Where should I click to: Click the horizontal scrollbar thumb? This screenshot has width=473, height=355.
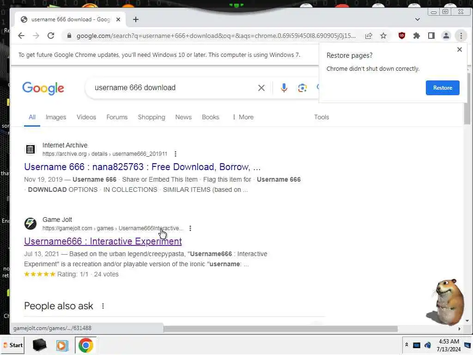pos(280,329)
